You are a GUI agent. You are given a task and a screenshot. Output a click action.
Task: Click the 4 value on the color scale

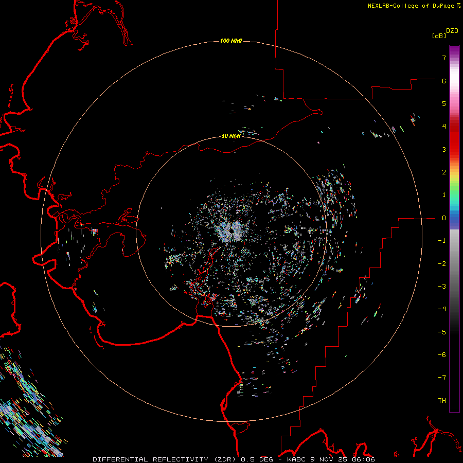(444, 127)
